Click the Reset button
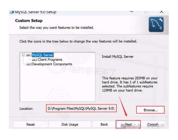Image resolution: width=178 pixels, height=140 pixels. [x=30, y=124]
